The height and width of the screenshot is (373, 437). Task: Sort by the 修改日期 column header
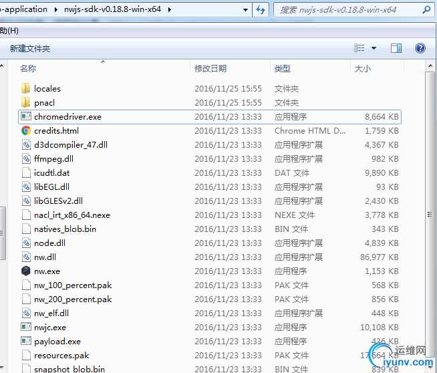pyautogui.click(x=210, y=68)
